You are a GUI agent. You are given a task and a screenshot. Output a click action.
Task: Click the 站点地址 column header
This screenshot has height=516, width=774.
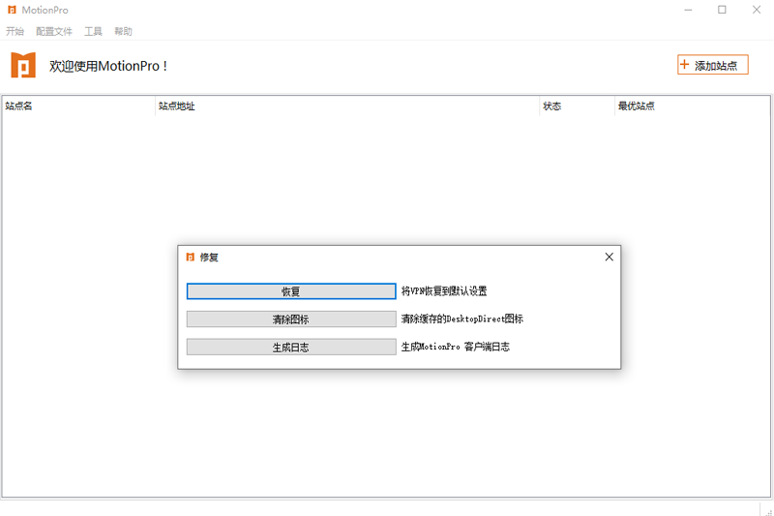coord(177,106)
